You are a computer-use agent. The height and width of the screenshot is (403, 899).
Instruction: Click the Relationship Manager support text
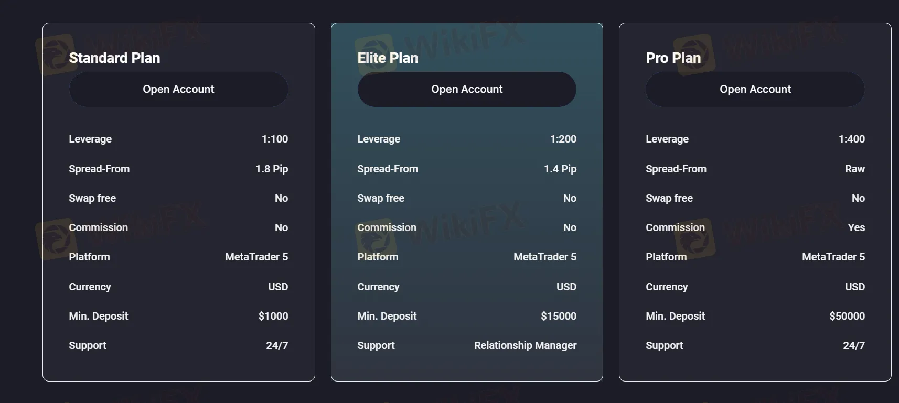[525, 345]
